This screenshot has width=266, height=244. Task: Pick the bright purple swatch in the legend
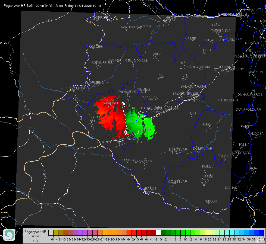pyautogui.click(x=80, y=233)
